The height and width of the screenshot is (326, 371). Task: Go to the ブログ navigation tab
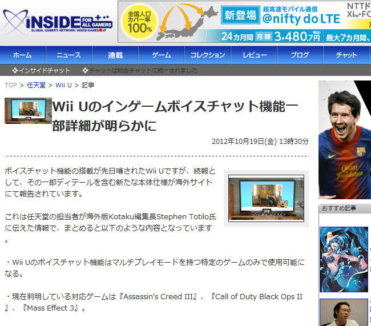pos(300,55)
